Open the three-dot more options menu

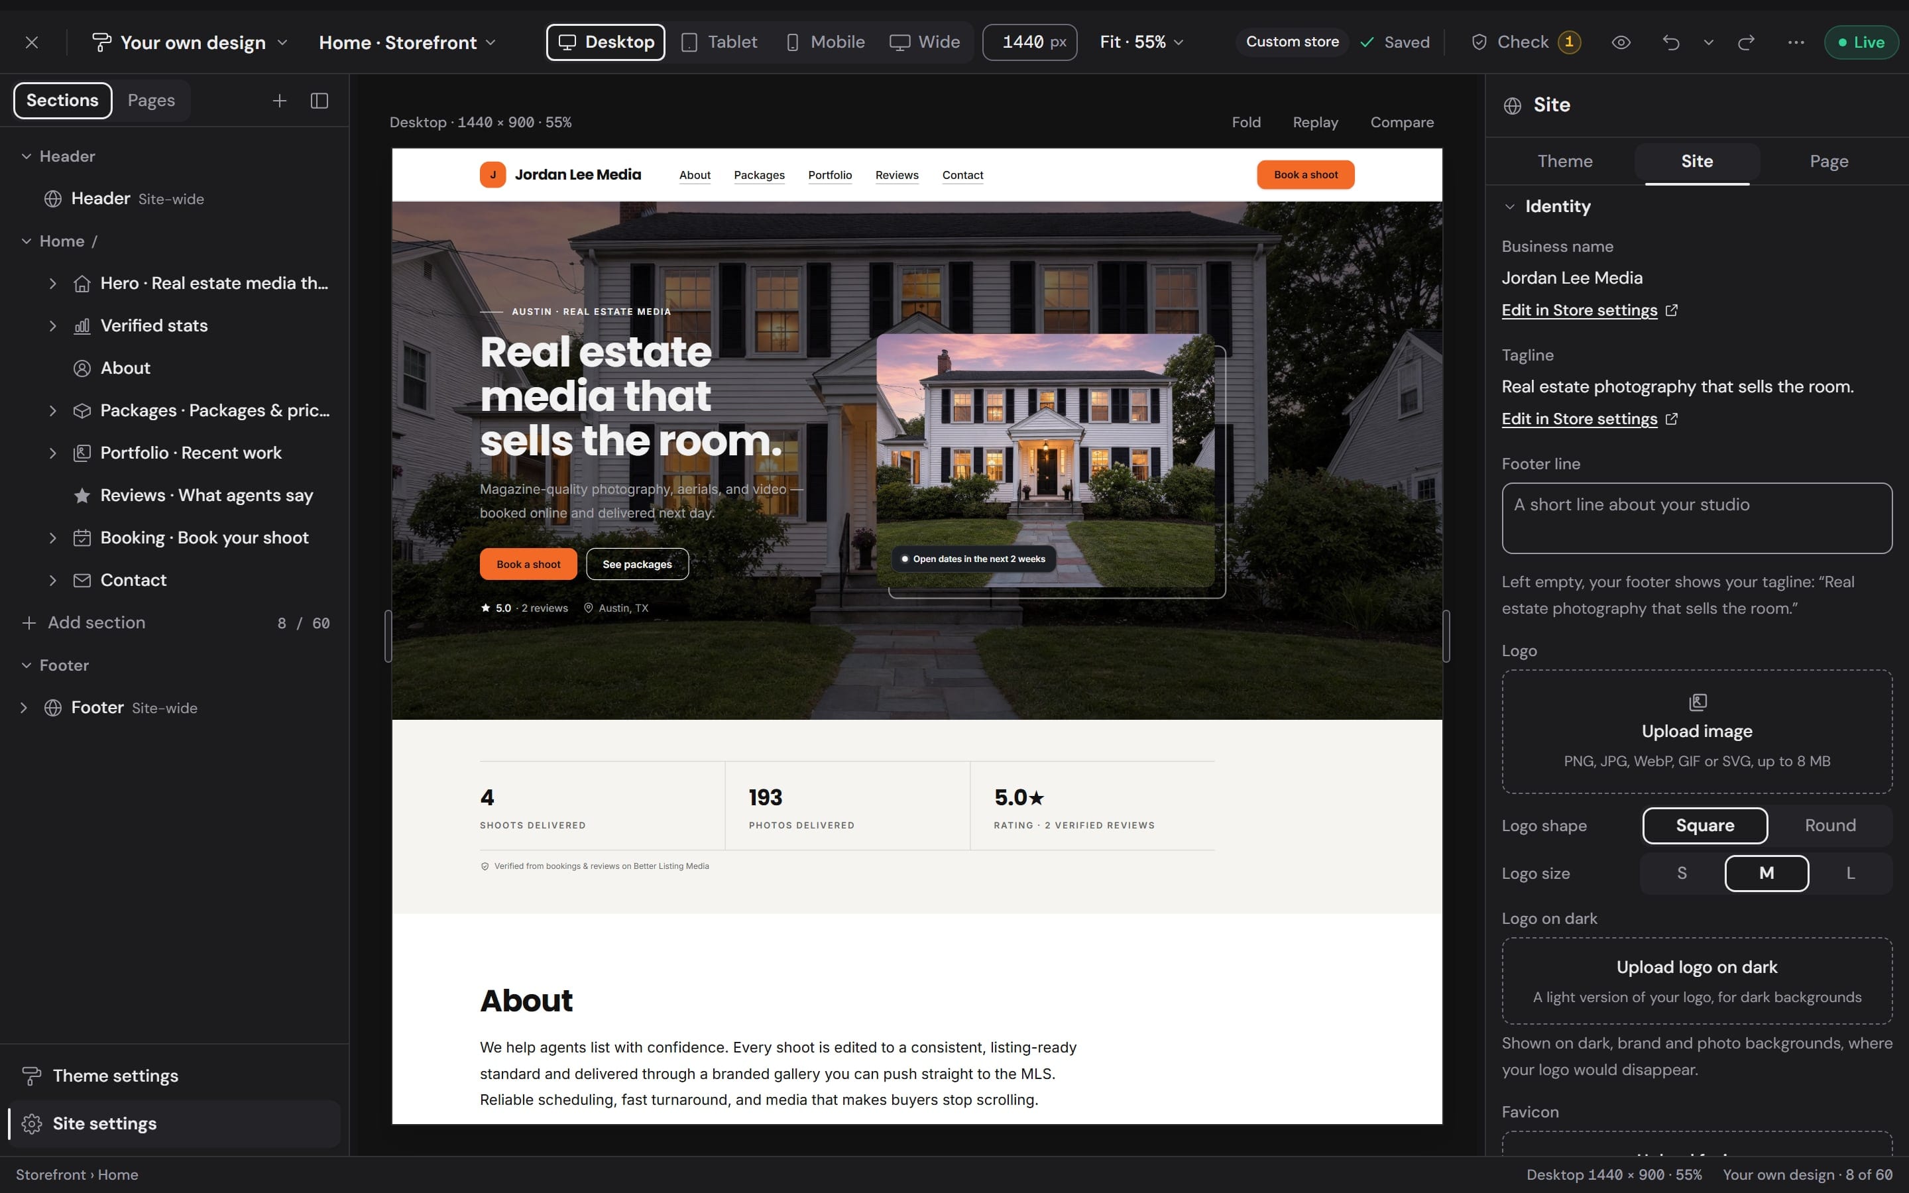[x=1796, y=42]
